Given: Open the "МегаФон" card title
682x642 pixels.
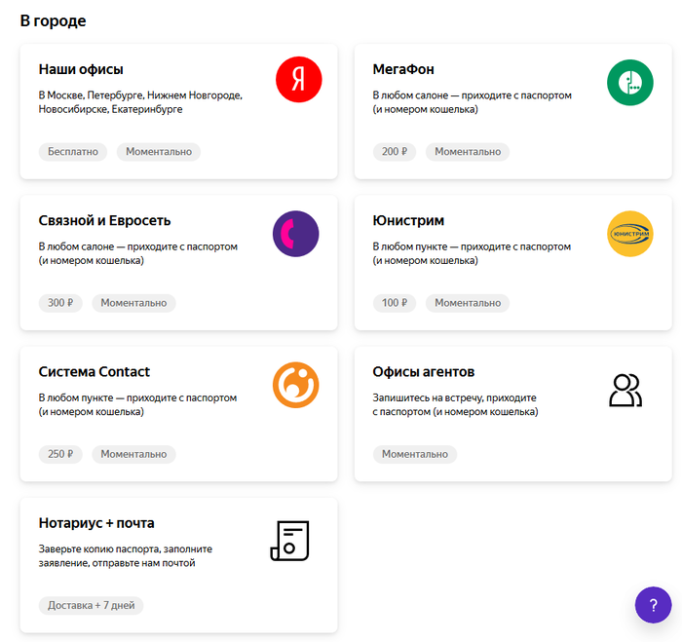Looking at the screenshot, I should 403,69.
